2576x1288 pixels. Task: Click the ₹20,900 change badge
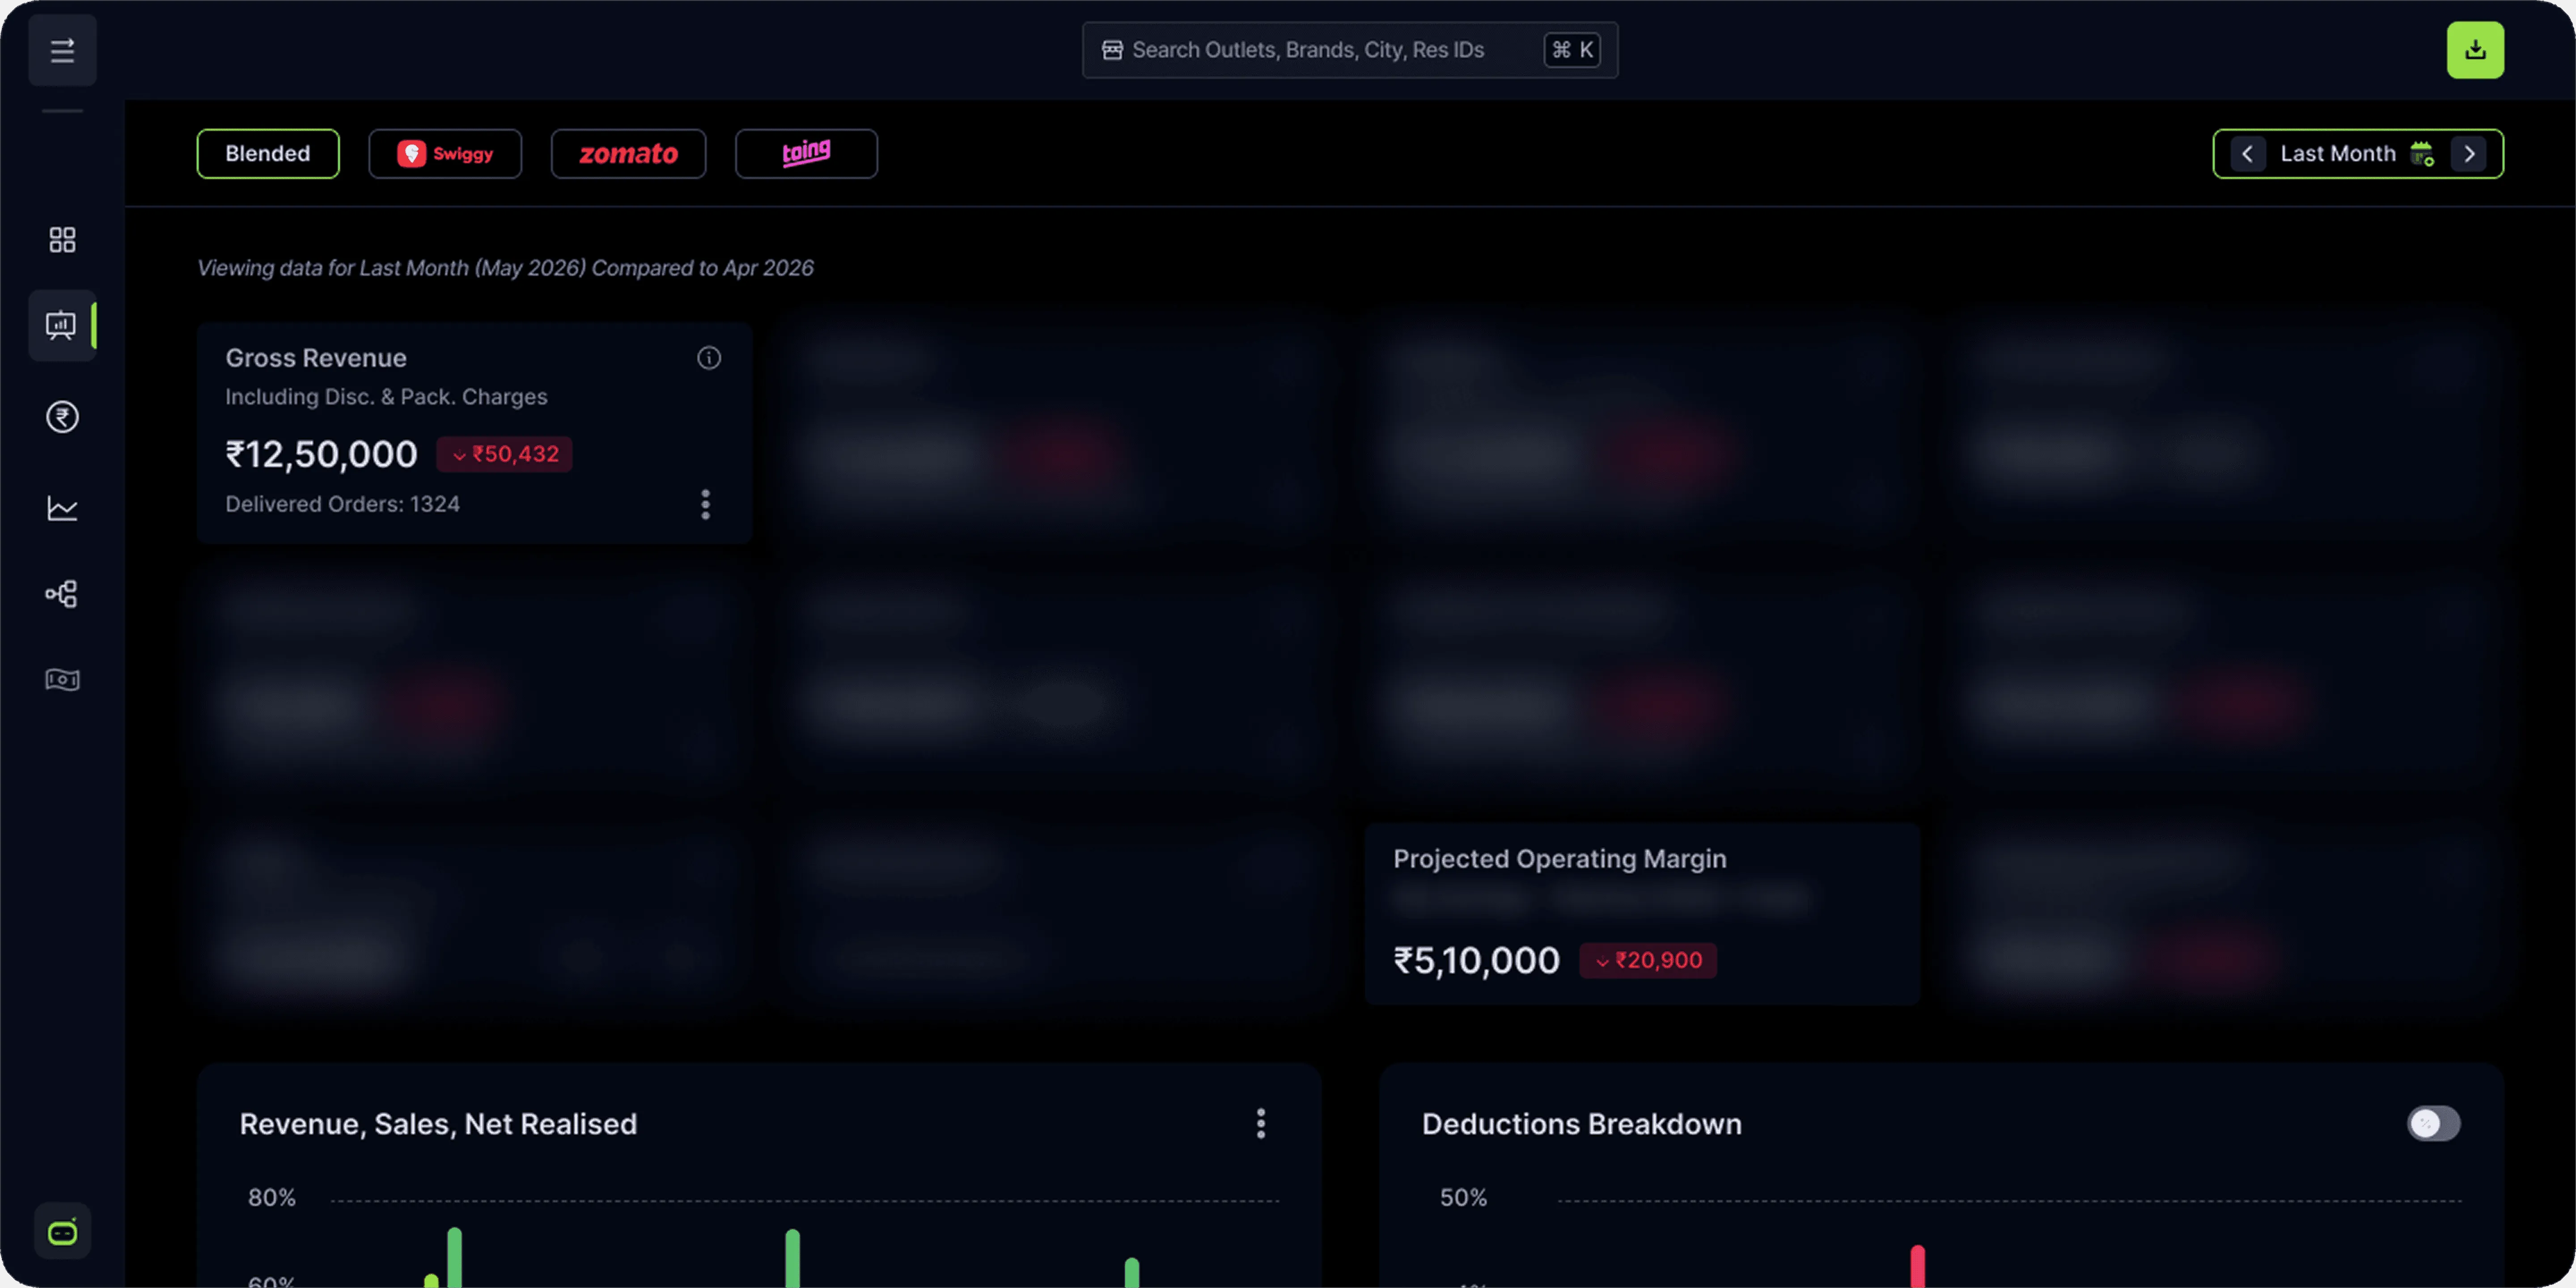[1648, 960]
